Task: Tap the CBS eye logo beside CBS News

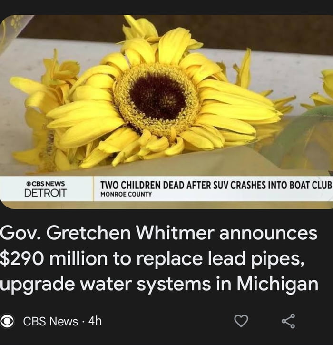Action: pyautogui.click(x=7, y=321)
